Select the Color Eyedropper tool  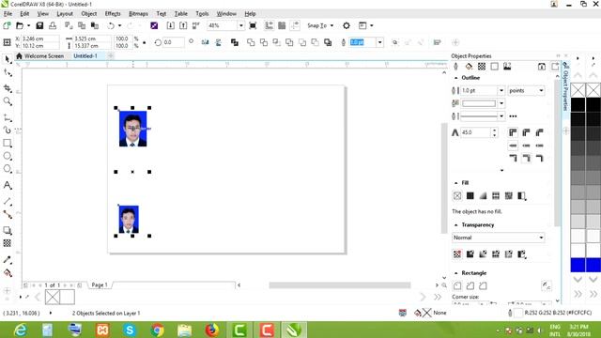coord(8,260)
